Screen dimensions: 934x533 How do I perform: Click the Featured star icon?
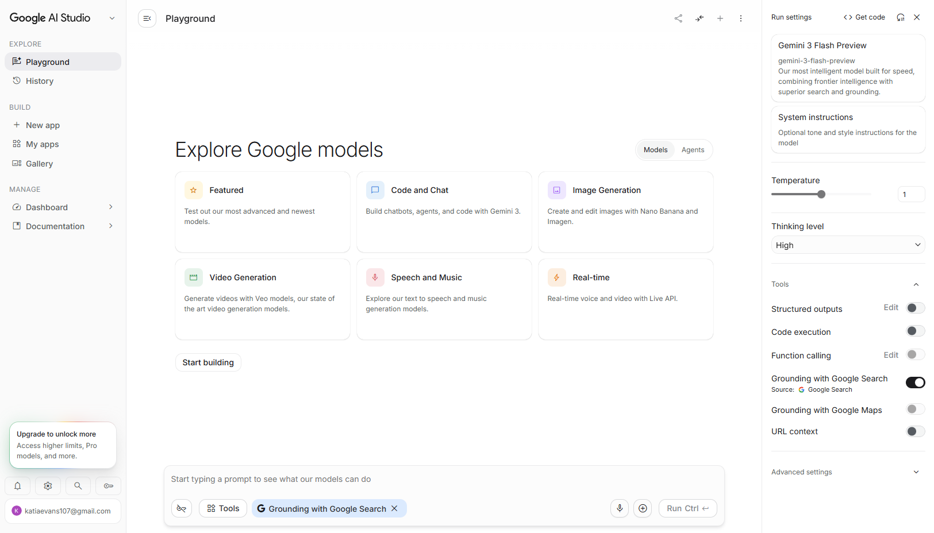pos(194,190)
